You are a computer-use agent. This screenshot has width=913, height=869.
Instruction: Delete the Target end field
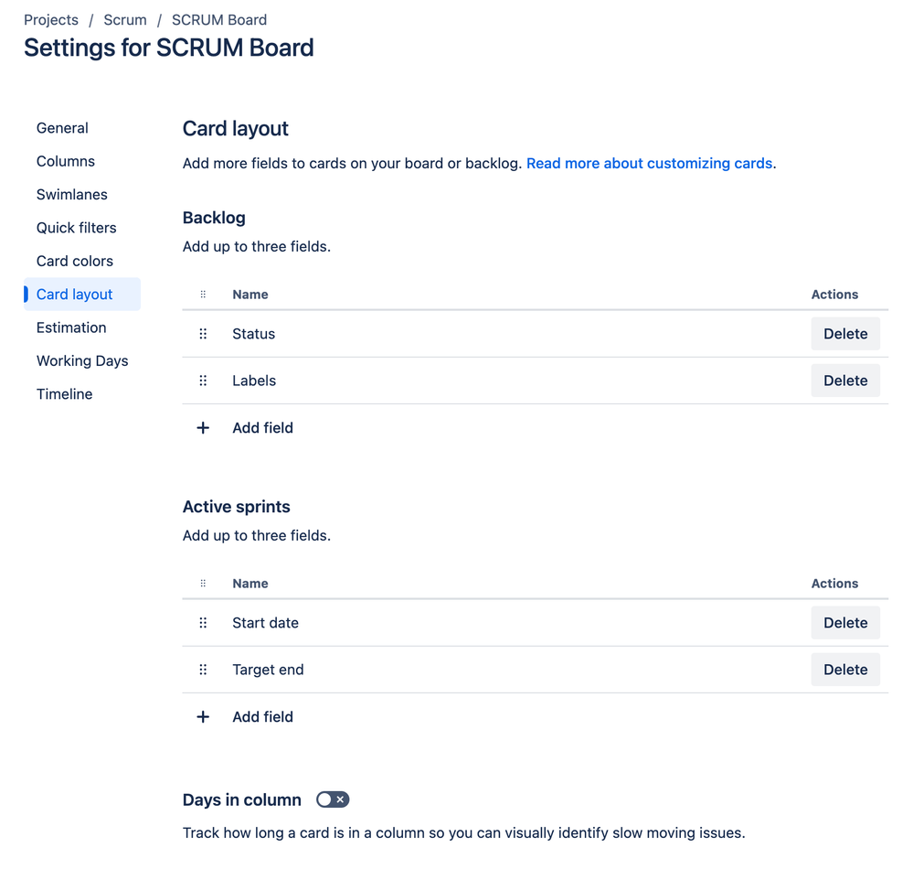click(x=844, y=669)
